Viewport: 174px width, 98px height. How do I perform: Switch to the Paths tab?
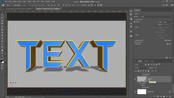152,61
